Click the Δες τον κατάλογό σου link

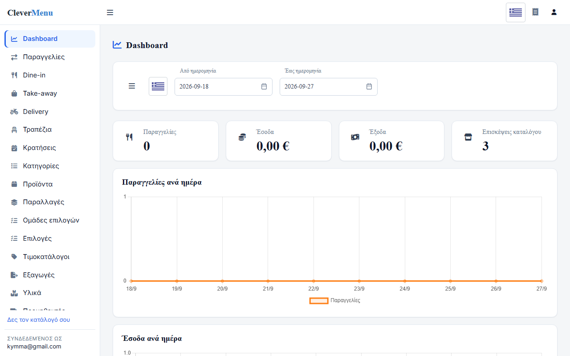(x=38, y=320)
